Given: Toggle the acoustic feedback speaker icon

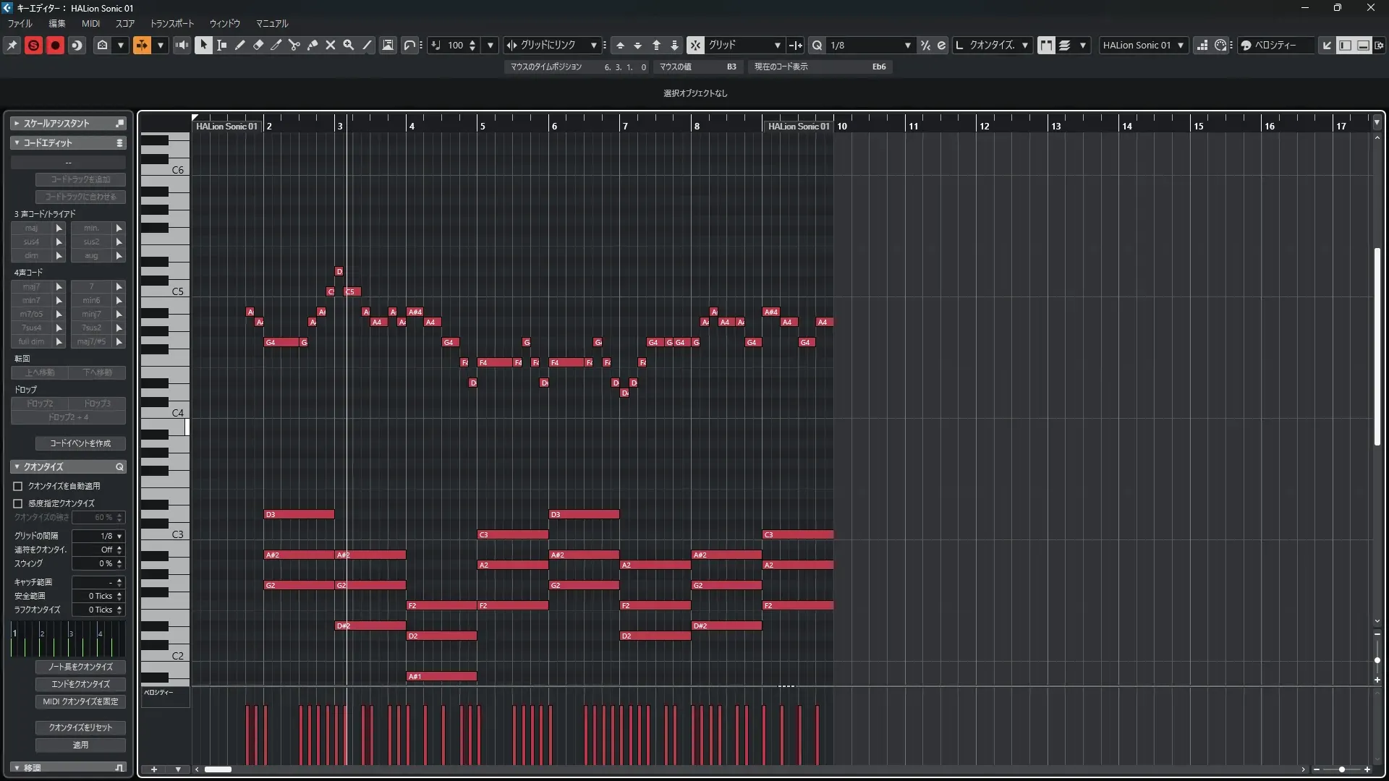Looking at the screenshot, I should tap(182, 45).
